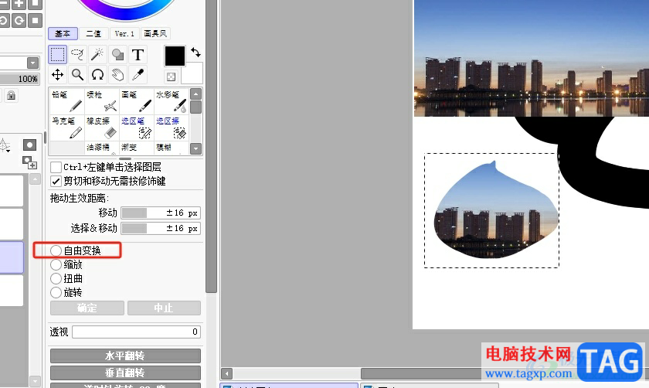Enable Ctrl+左键单击选择图层 checkbox

pyautogui.click(x=56, y=167)
